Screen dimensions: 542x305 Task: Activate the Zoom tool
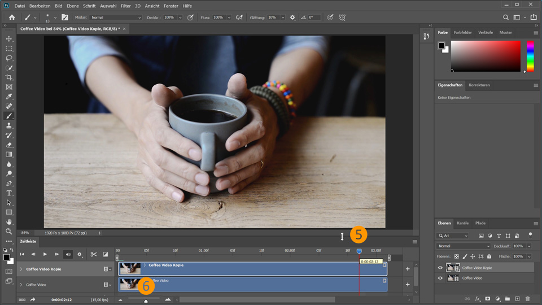pyautogui.click(x=9, y=232)
